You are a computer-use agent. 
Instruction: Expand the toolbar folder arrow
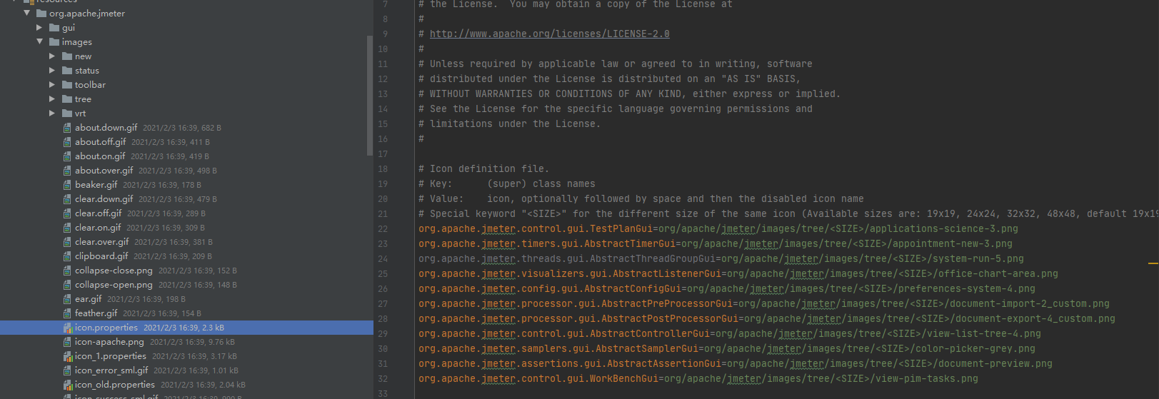pyautogui.click(x=52, y=84)
